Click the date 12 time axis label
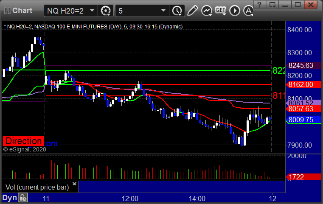Image resolution: width=323 pixels, height=204 pixels. point(273,198)
